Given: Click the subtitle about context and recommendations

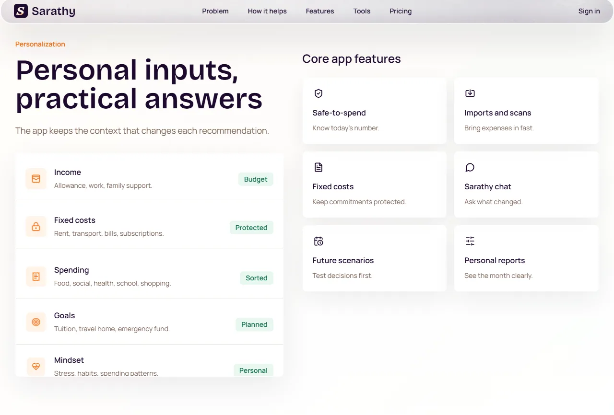Looking at the screenshot, I should [x=142, y=131].
